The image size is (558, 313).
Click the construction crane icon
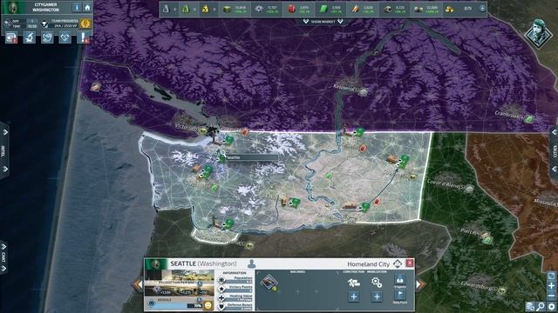click(353, 283)
